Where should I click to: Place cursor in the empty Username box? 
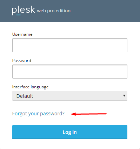[70, 45]
